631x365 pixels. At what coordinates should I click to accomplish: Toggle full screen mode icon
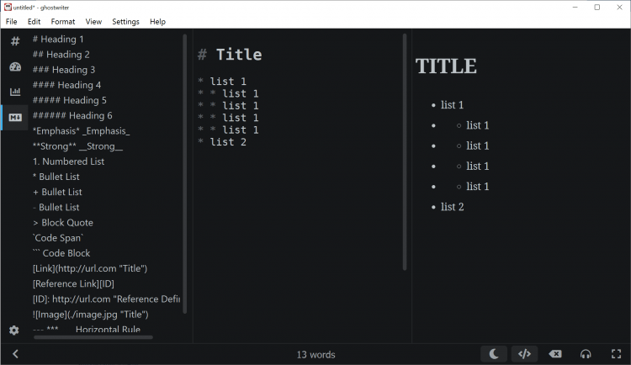616,354
